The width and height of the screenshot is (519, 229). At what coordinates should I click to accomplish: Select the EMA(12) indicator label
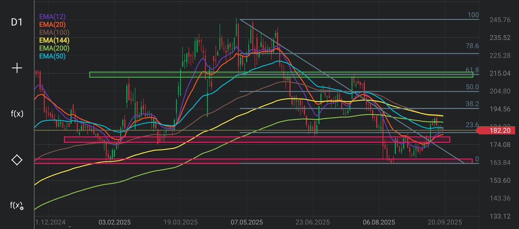52,16
